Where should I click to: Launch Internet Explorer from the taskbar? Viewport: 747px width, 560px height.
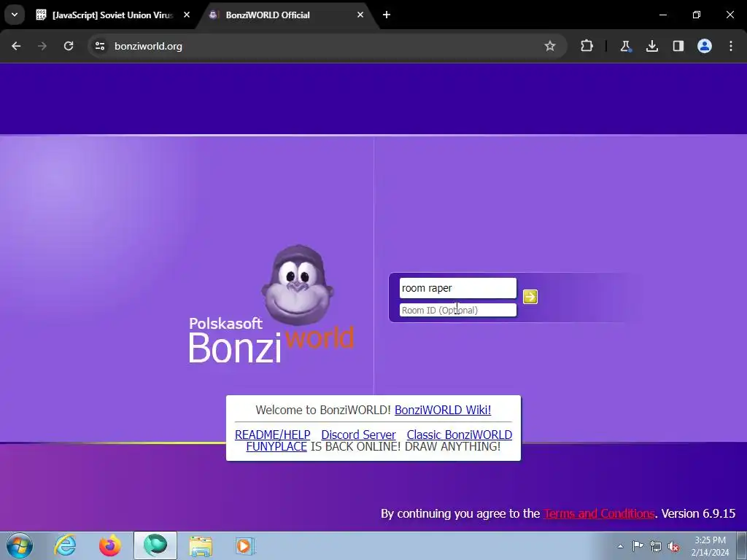click(65, 545)
